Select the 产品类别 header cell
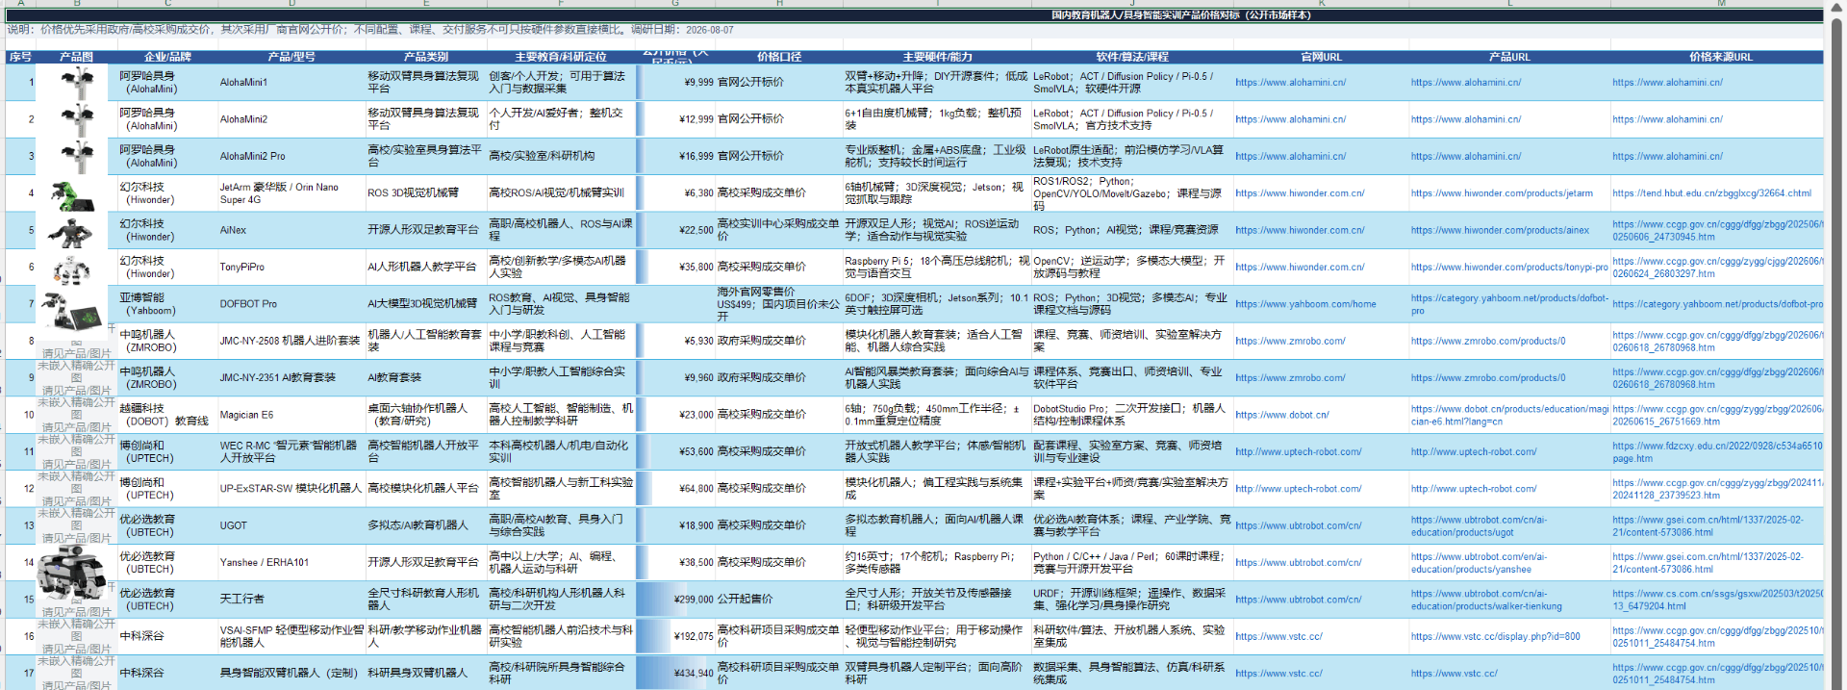This screenshot has height=690, width=1847. click(426, 57)
